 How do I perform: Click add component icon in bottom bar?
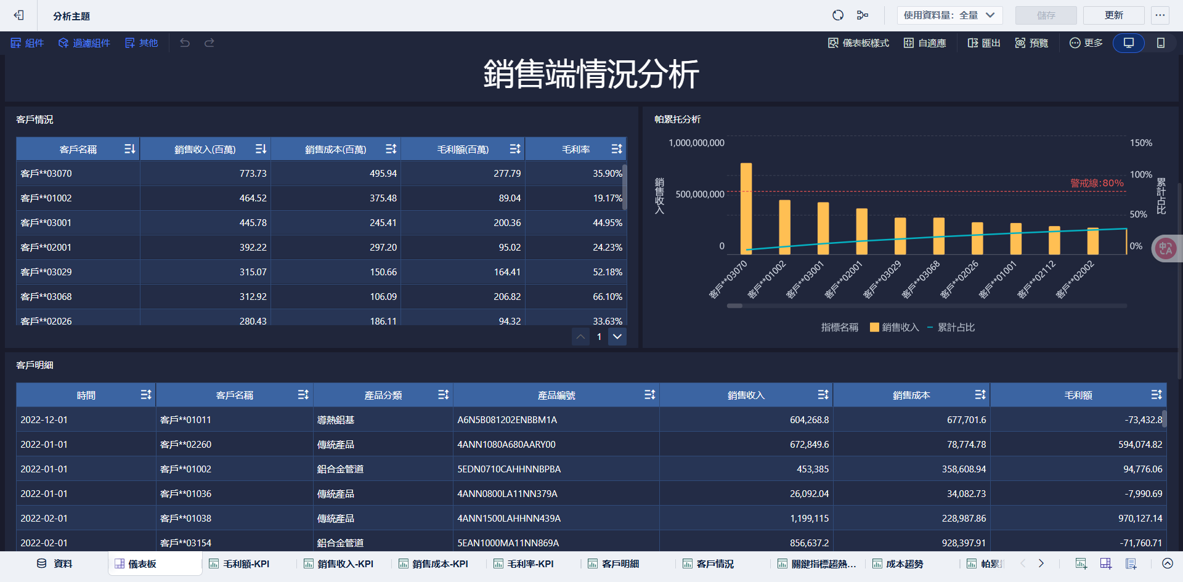coord(1081,564)
